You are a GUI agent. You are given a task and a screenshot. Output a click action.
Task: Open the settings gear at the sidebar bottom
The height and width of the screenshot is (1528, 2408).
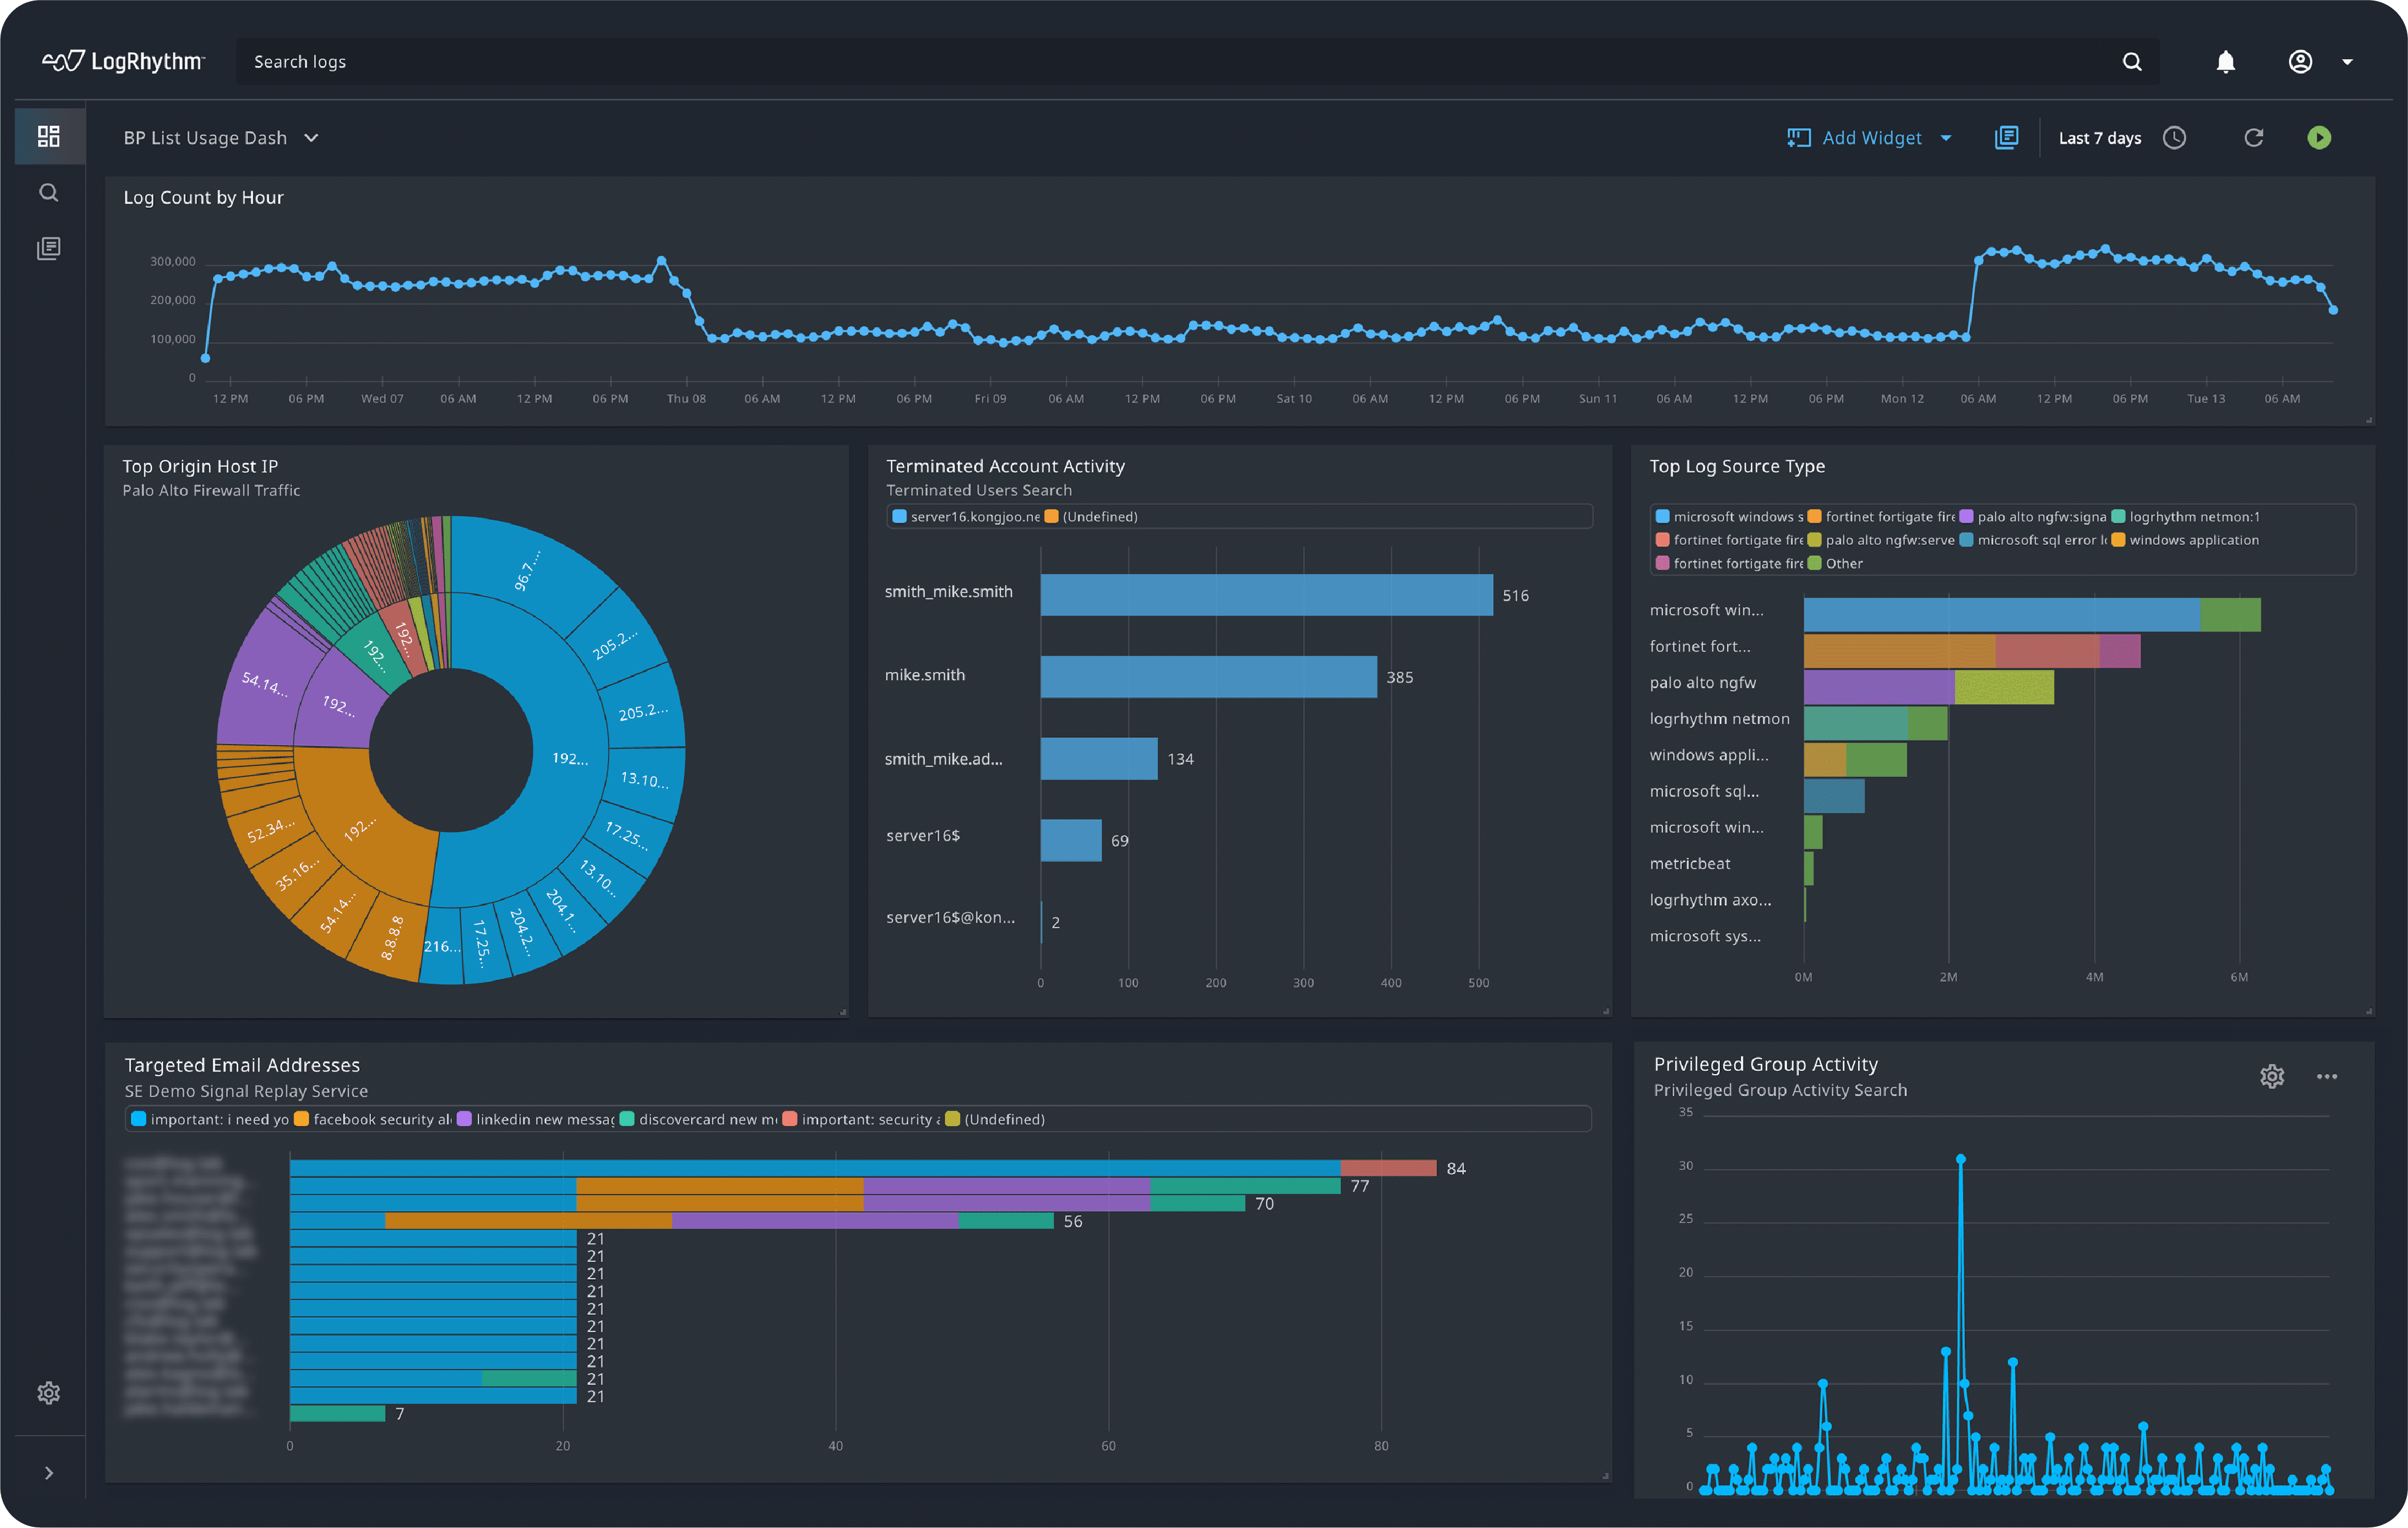tap(48, 1393)
